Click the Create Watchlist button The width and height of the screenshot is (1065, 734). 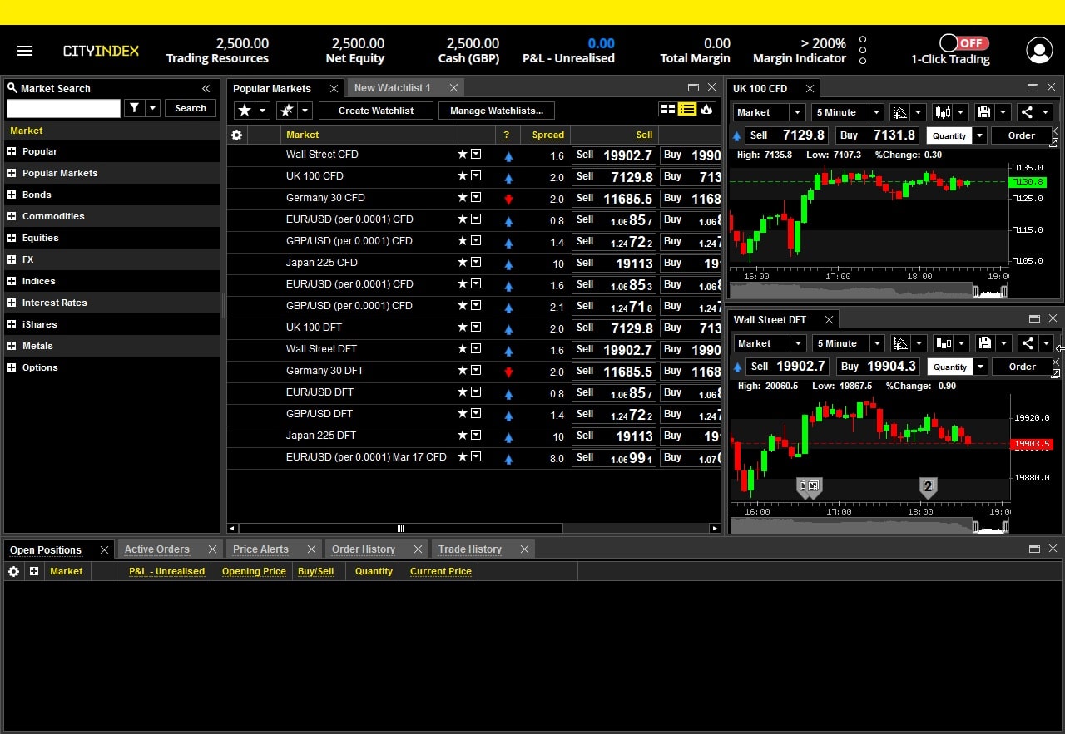(x=376, y=111)
